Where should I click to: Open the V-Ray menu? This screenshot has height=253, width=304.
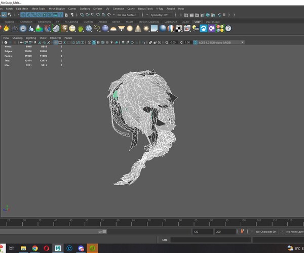coord(160,9)
